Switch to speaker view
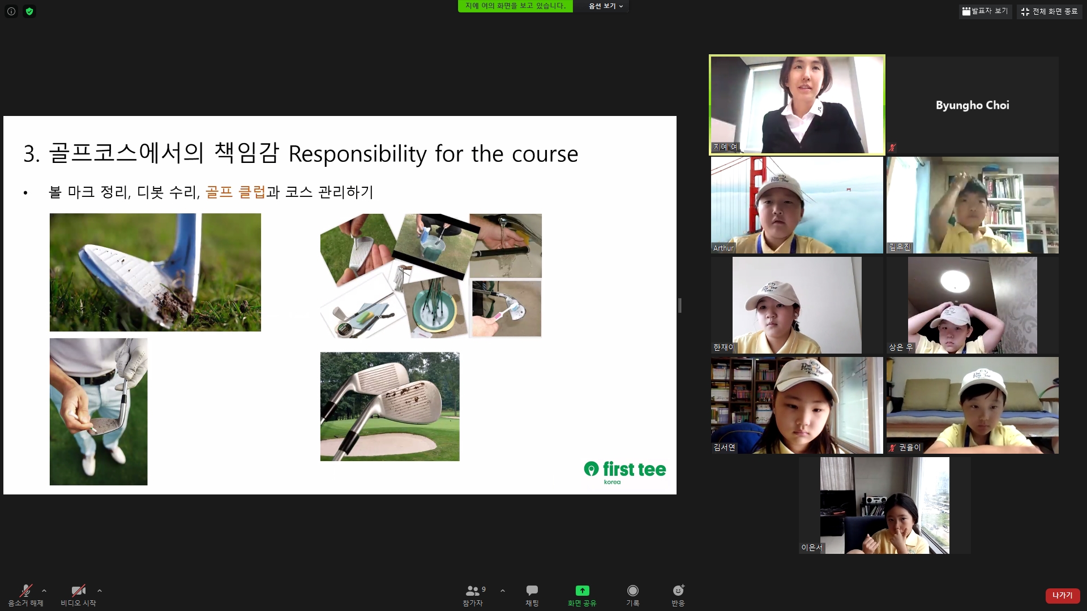Screen dimensions: 1087x611 (985, 11)
